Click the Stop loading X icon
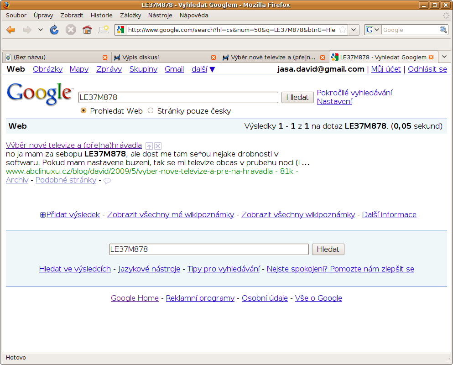 pos(71,30)
